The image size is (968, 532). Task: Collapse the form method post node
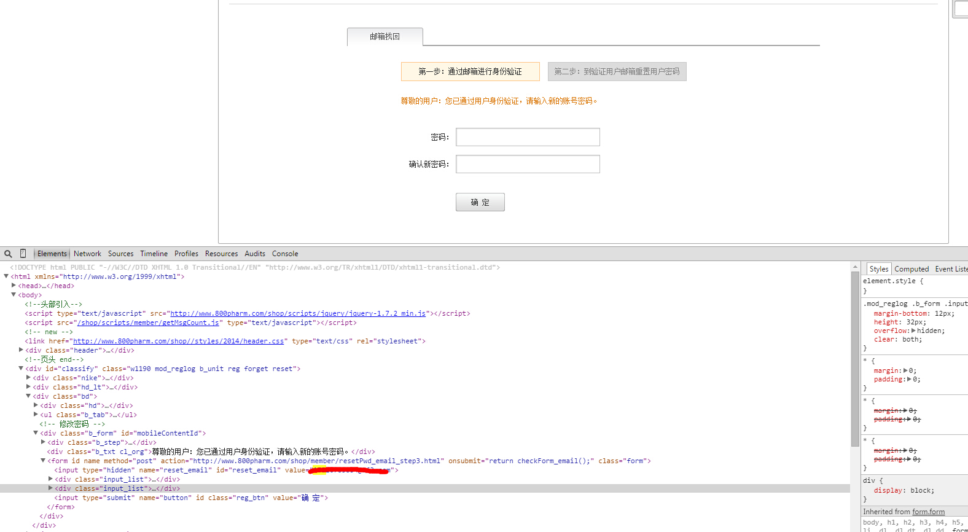pyautogui.click(x=43, y=461)
